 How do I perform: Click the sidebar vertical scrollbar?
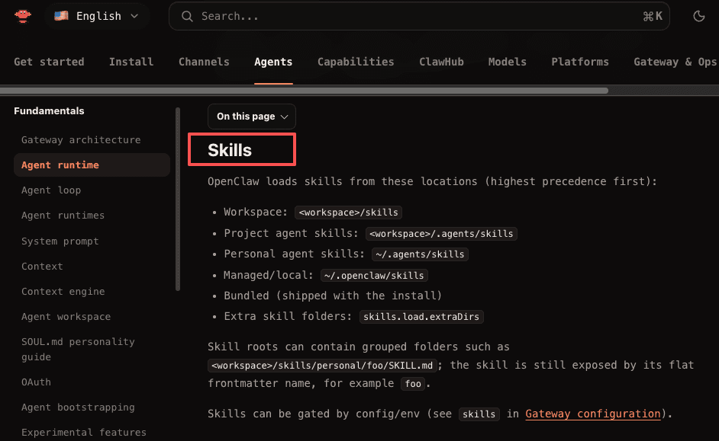coord(177,199)
